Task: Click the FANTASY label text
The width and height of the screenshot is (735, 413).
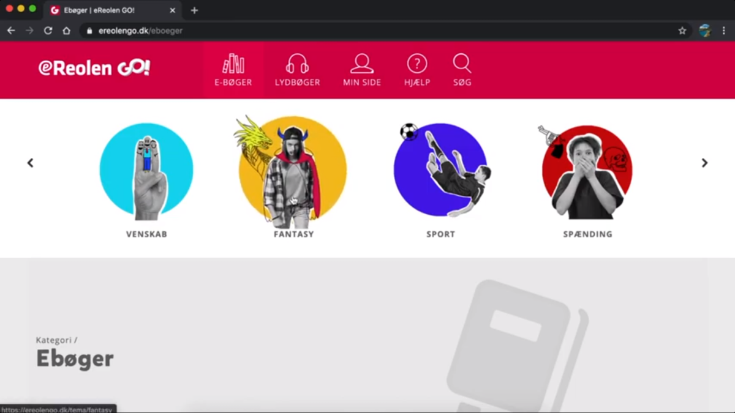Action: coord(294,234)
